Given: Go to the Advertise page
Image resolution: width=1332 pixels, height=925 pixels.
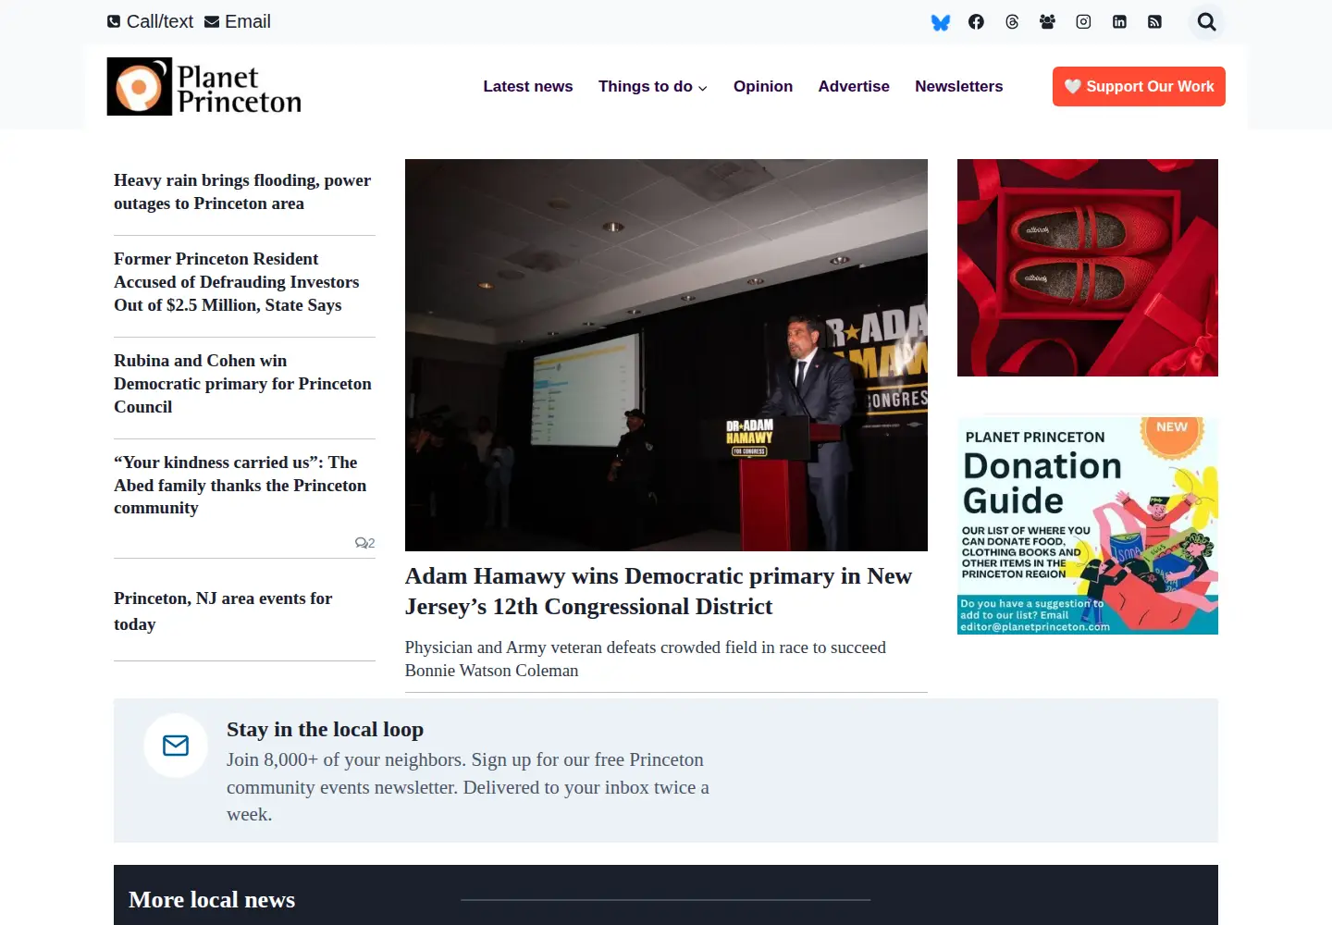Looking at the screenshot, I should point(854,87).
